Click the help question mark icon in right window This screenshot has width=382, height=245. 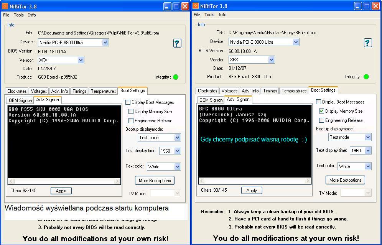coord(368,43)
